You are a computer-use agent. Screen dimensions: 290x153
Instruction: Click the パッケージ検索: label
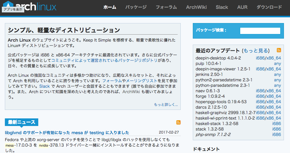tap(211, 30)
